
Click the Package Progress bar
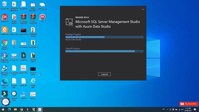pyautogui.click(x=104, y=37)
